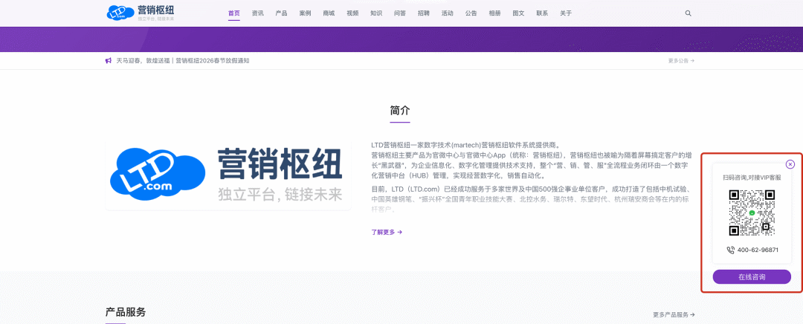Click the large 营销枢纽 banner image
The width and height of the screenshot is (803, 324).
228,175
